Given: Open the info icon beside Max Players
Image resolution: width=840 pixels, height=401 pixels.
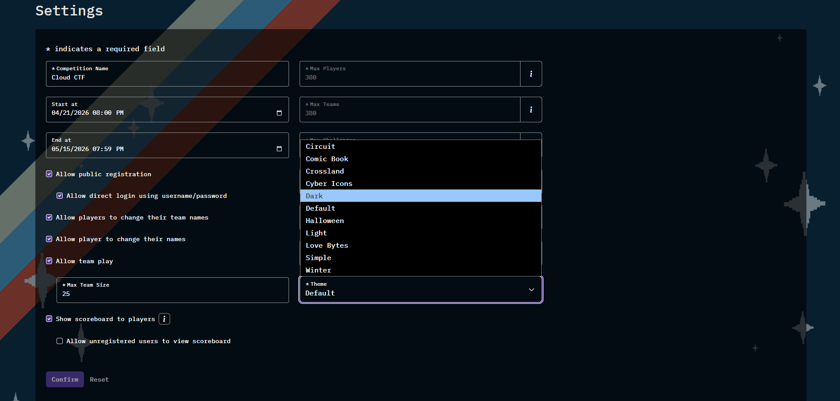Looking at the screenshot, I should tap(531, 74).
